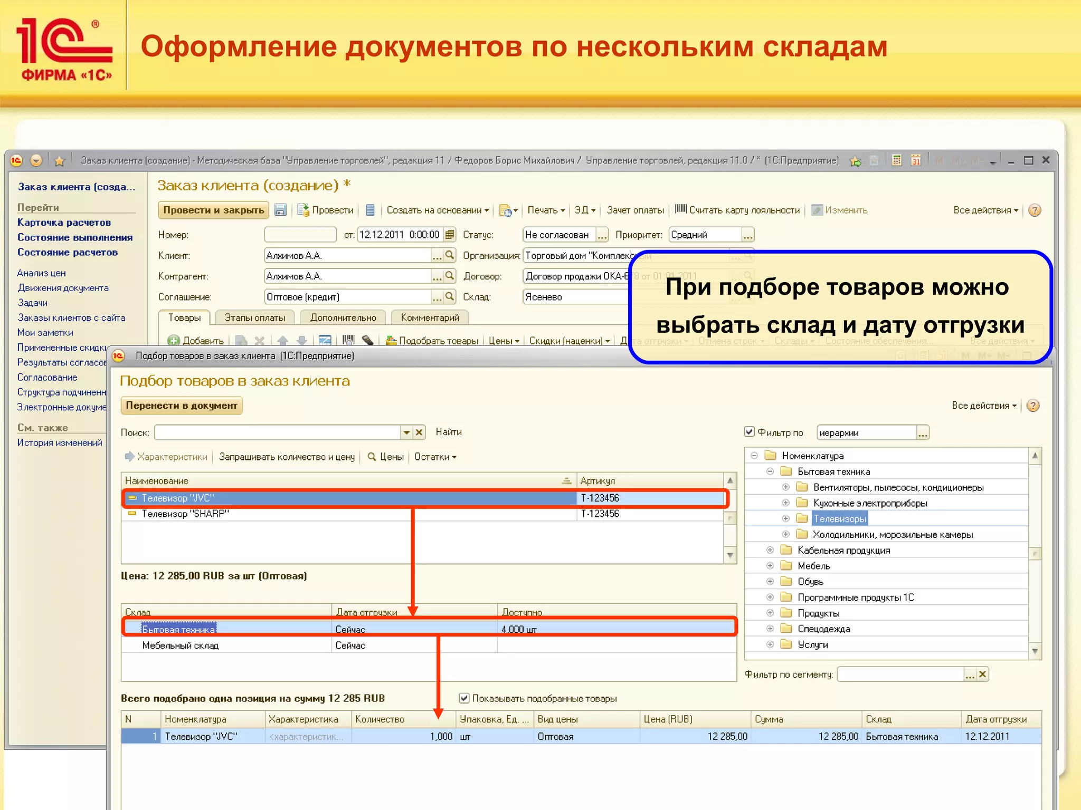Viewport: 1081px width, 810px height.
Task: Expand the Мебель folder
Action: coord(770,566)
